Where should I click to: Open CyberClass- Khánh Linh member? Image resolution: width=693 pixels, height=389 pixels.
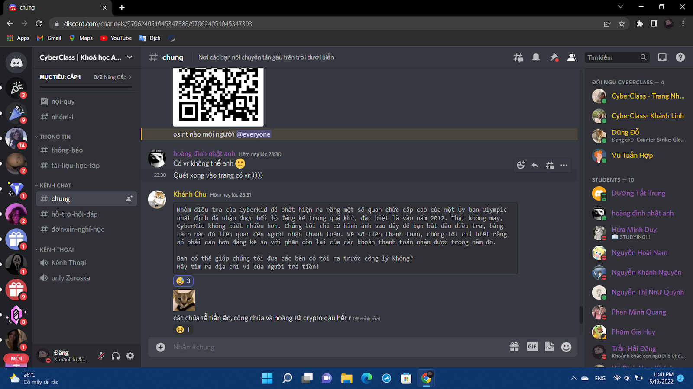point(638,116)
